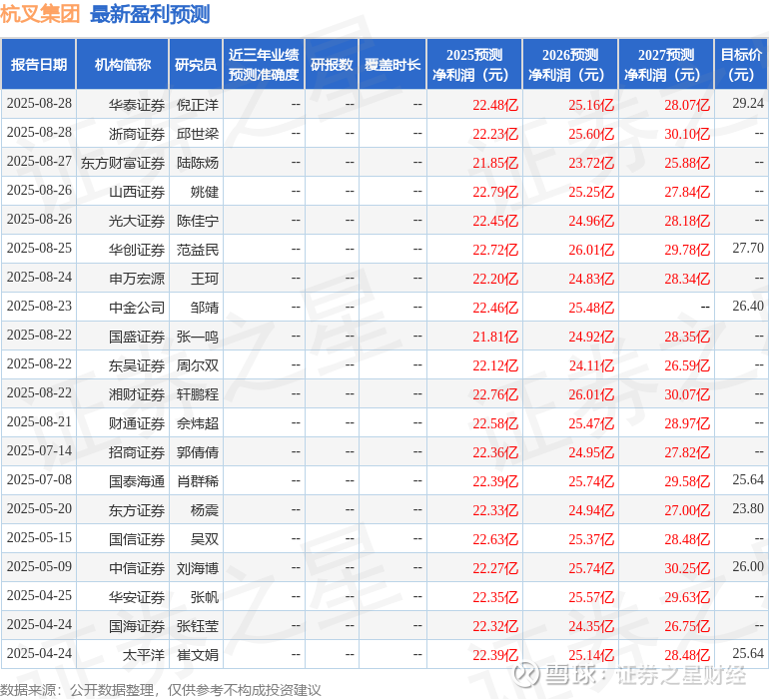This screenshot has width=769, height=699.
Task: Click report date 2025-07-14
Action: [39, 450]
